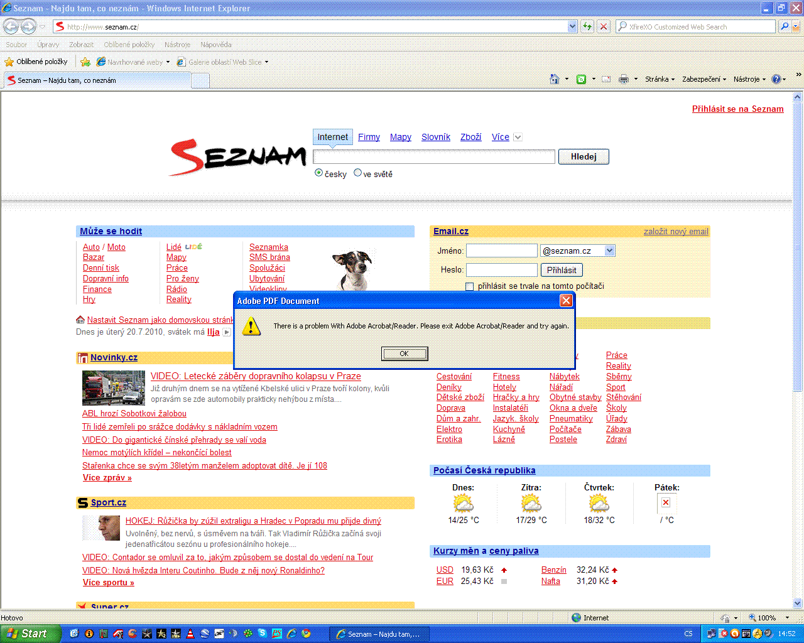
Task: Click the scrollbar down arrow
Action: 798,603
